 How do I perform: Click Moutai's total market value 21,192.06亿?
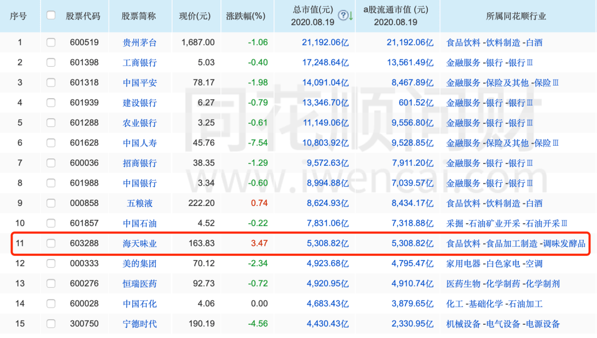pyautogui.click(x=326, y=42)
